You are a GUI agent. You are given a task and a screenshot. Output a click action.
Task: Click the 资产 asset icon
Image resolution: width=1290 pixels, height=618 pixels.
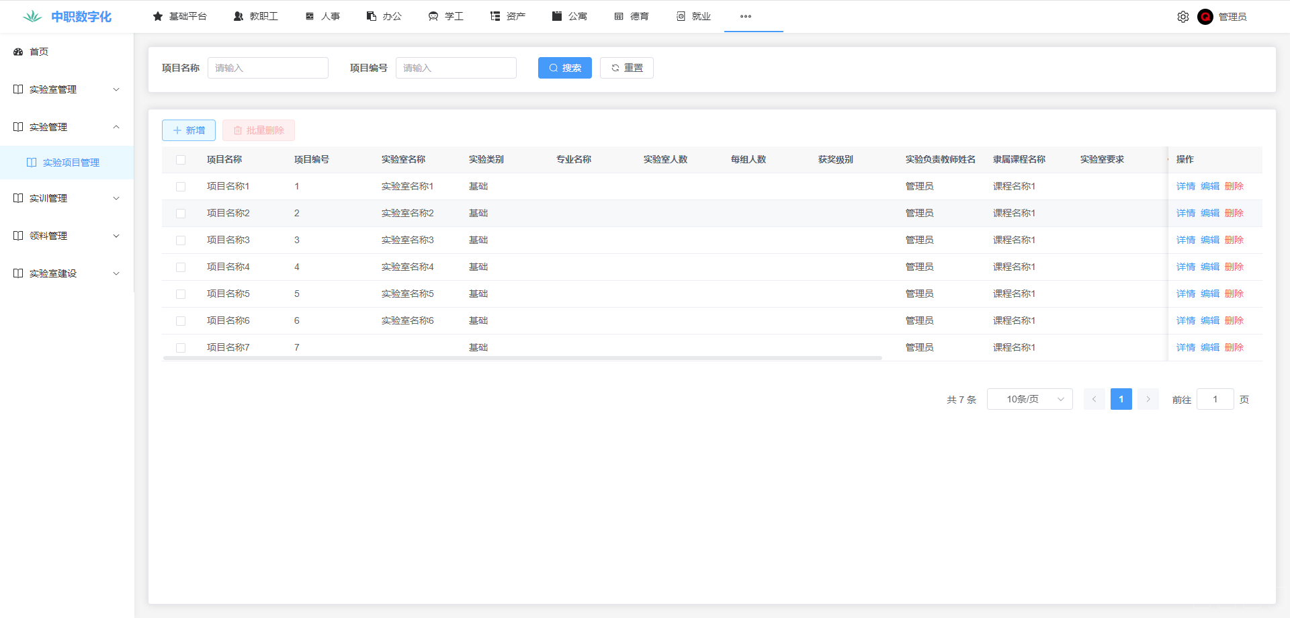tap(495, 16)
